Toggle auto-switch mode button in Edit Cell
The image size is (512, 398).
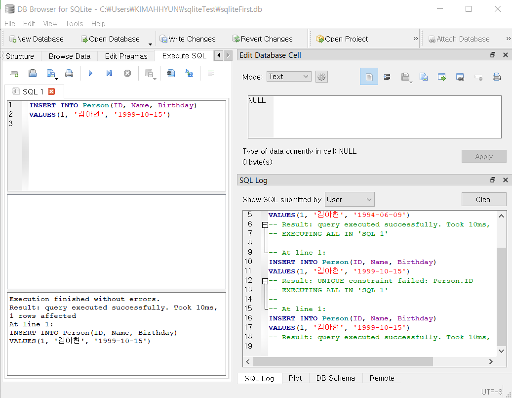point(369,77)
